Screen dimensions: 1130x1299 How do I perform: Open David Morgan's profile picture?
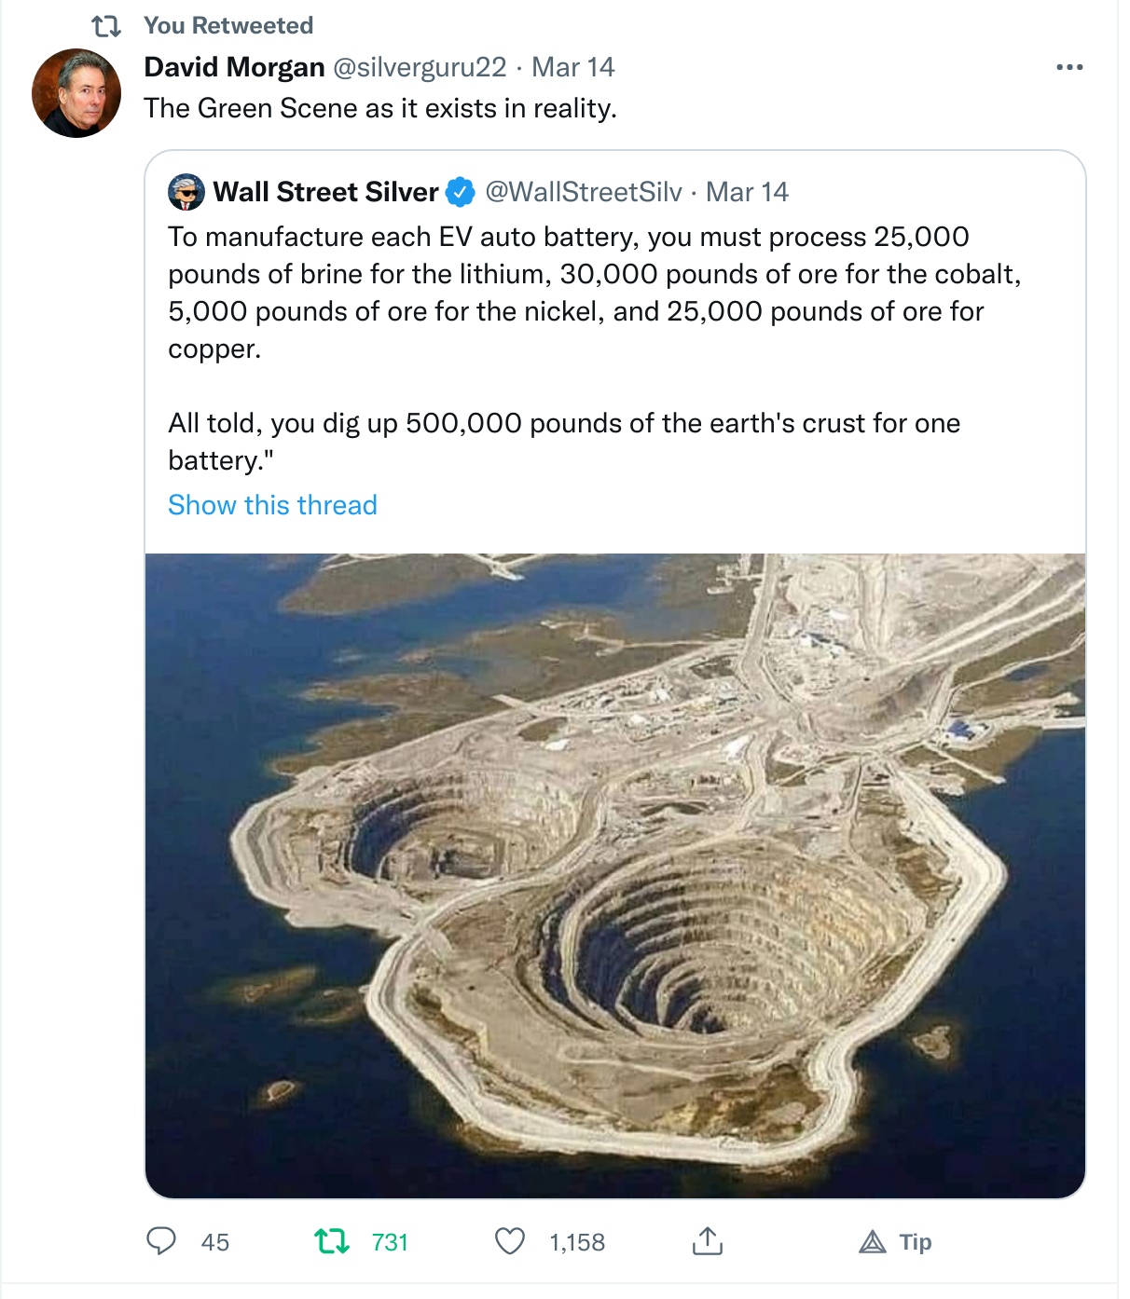pos(76,93)
